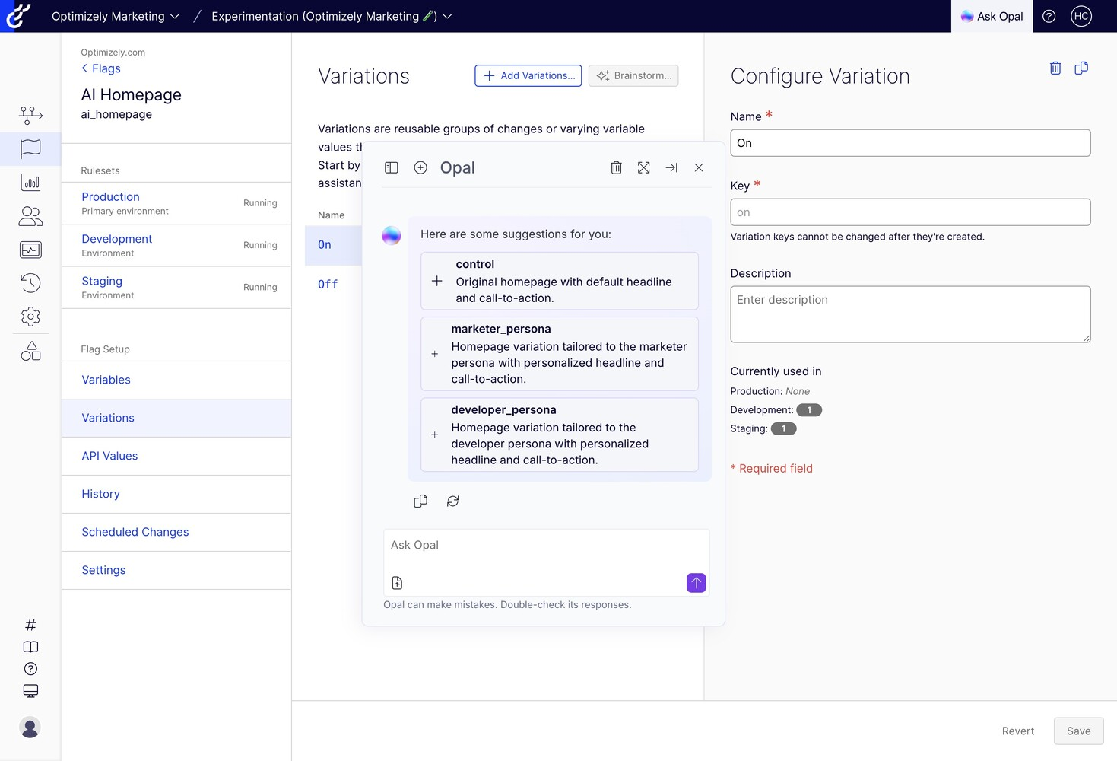Duplicate the variation via copy icon
This screenshot has height=761, width=1117.
click(x=1081, y=68)
